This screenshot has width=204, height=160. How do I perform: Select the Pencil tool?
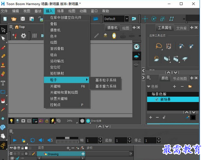tap(3, 56)
